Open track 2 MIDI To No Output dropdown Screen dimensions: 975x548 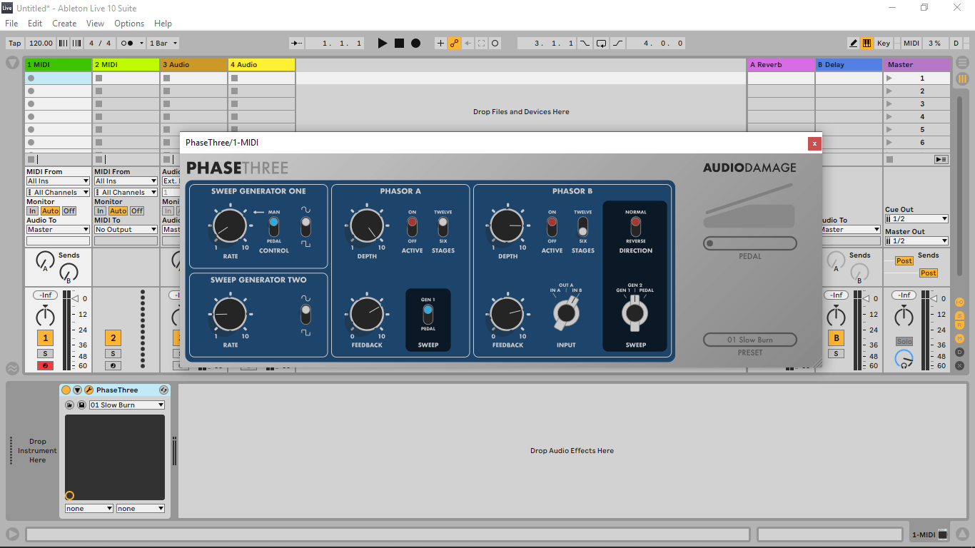click(126, 230)
